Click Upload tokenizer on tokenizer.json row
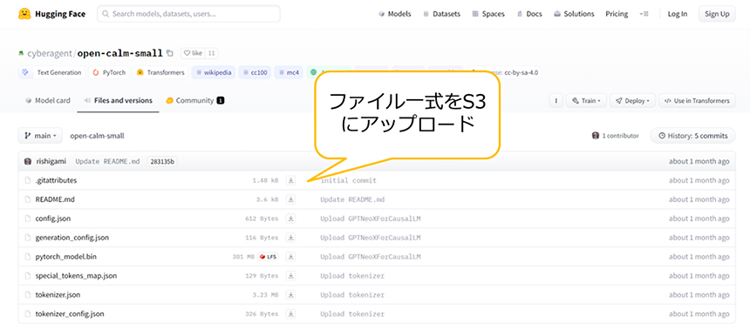This screenshot has height=329, width=750. click(352, 295)
